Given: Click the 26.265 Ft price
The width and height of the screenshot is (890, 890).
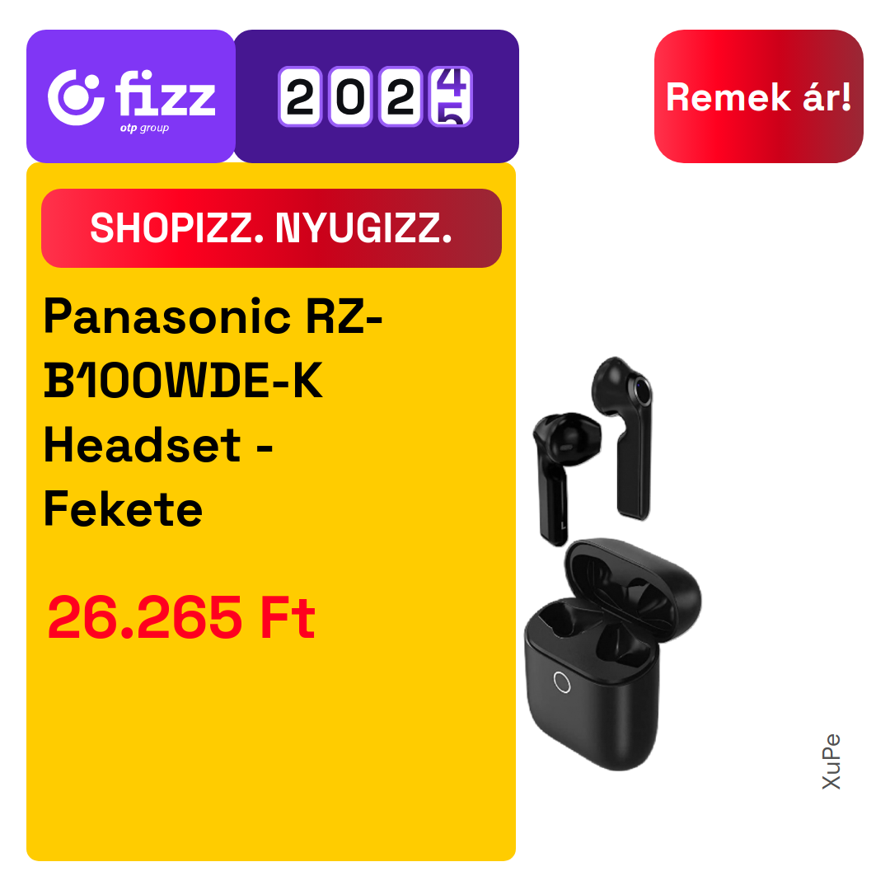Looking at the screenshot, I should click(x=181, y=617).
